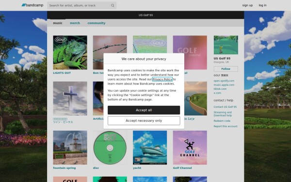Click the disc title link
The width and height of the screenshot is (291, 182).
point(96,168)
